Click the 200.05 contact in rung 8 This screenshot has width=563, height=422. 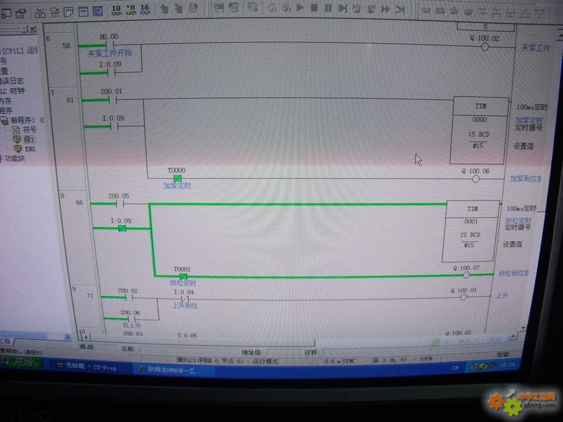pos(119,204)
